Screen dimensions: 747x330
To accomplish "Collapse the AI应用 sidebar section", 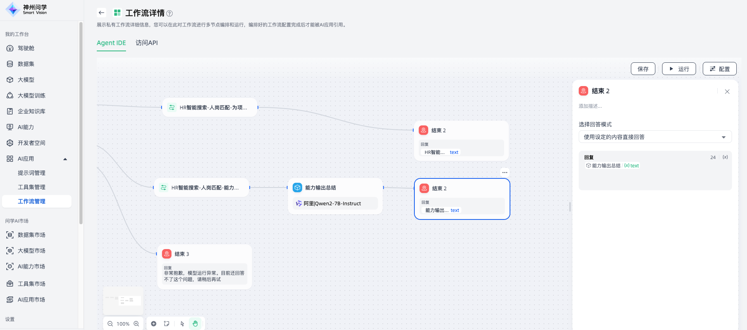I will pyautogui.click(x=65, y=159).
